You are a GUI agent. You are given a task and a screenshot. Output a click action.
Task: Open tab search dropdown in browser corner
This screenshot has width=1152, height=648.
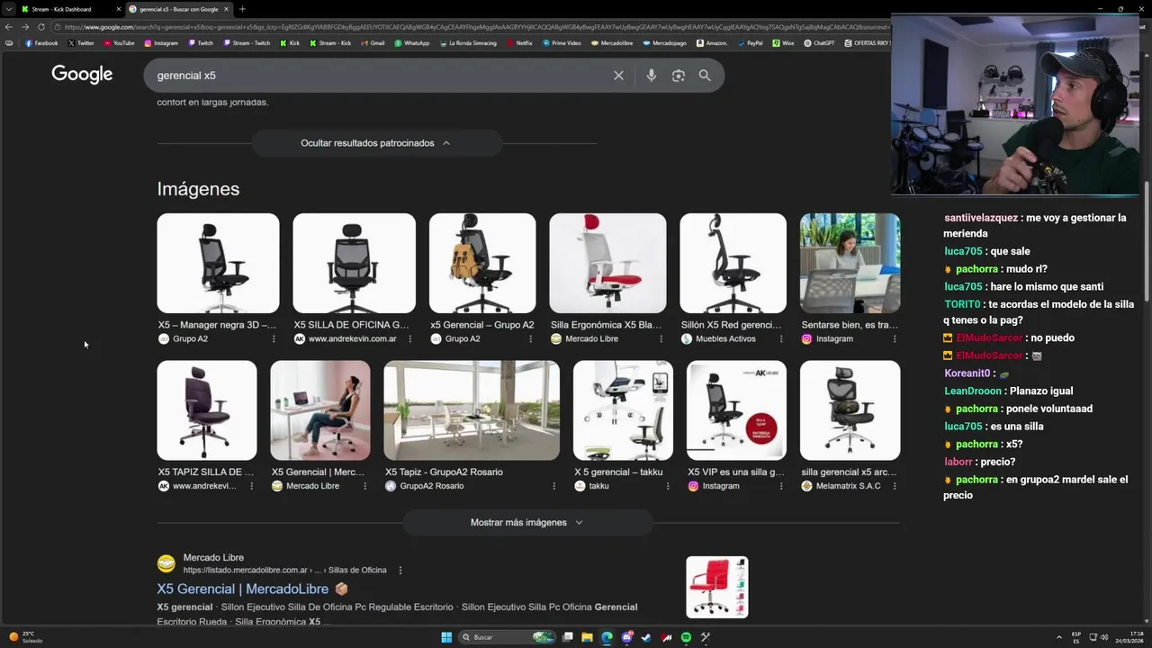(9, 9)
